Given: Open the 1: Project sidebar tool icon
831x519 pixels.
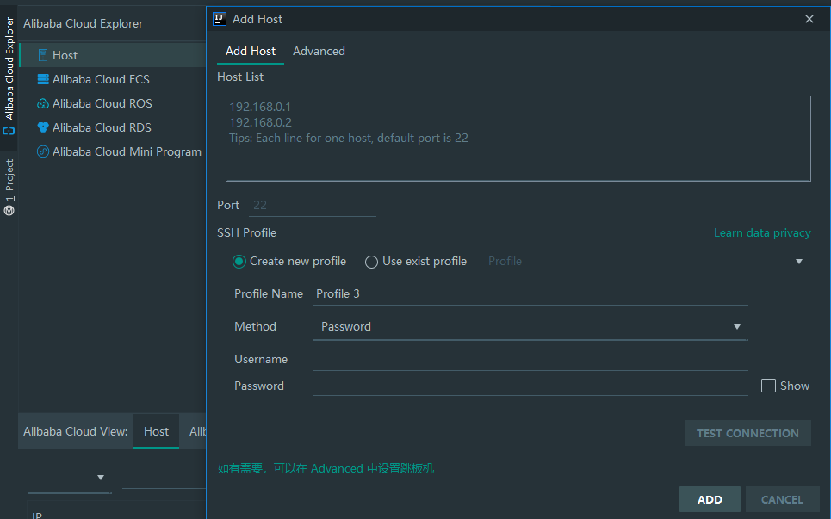Looking at the screenshot, I should [9, 211].
